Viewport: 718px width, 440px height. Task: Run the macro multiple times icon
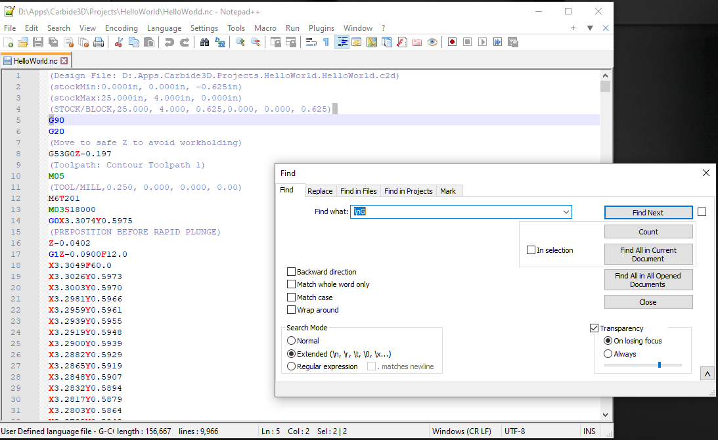(498, 42)
